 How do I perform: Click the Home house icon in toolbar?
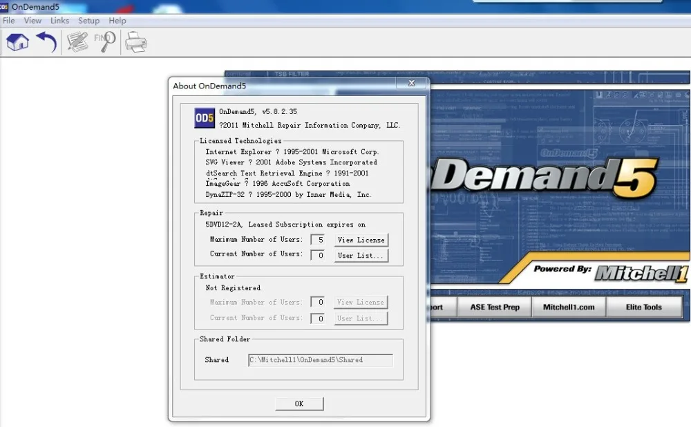tap(17, 42)
